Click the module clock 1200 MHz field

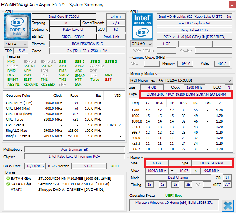click(x=194, y=87)
